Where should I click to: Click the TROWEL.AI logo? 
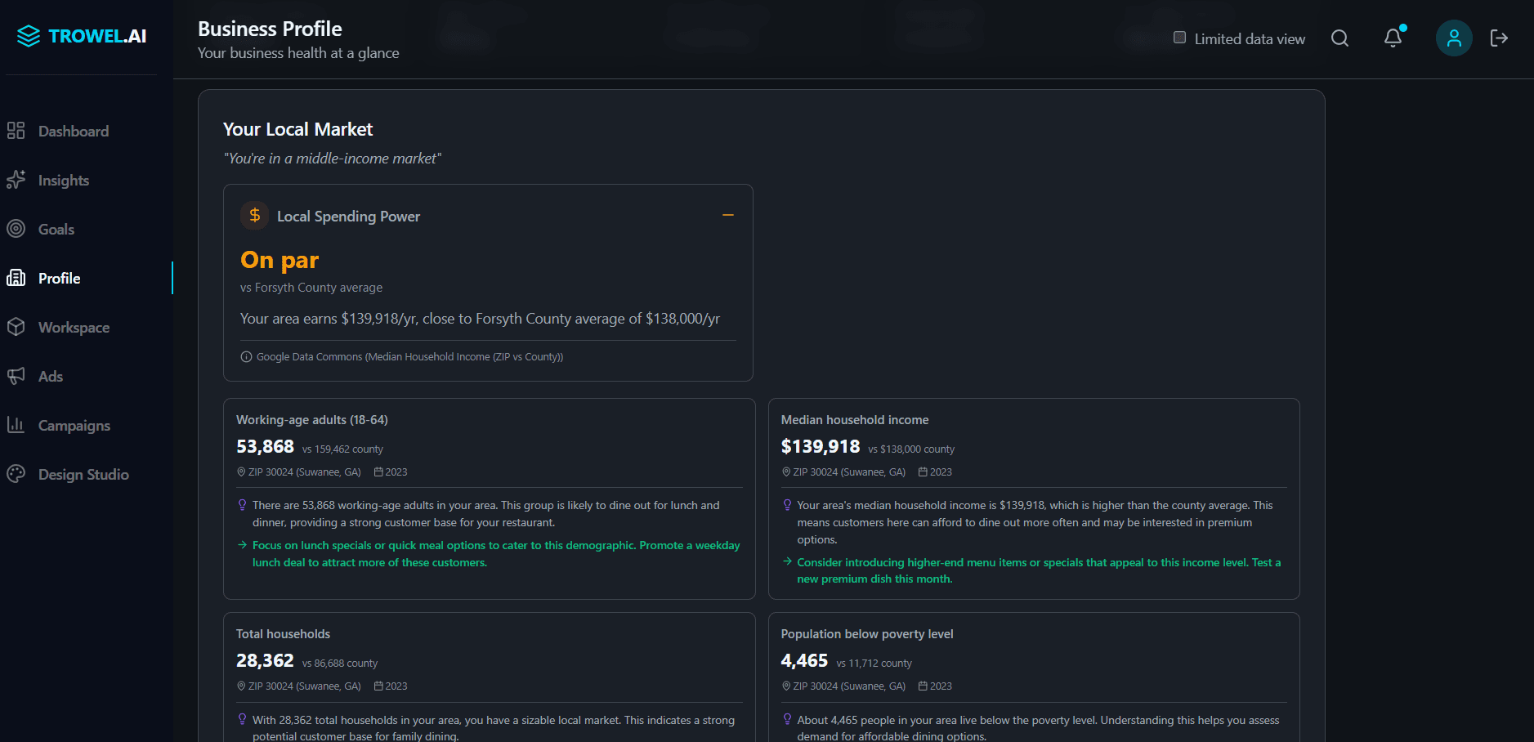82,36
